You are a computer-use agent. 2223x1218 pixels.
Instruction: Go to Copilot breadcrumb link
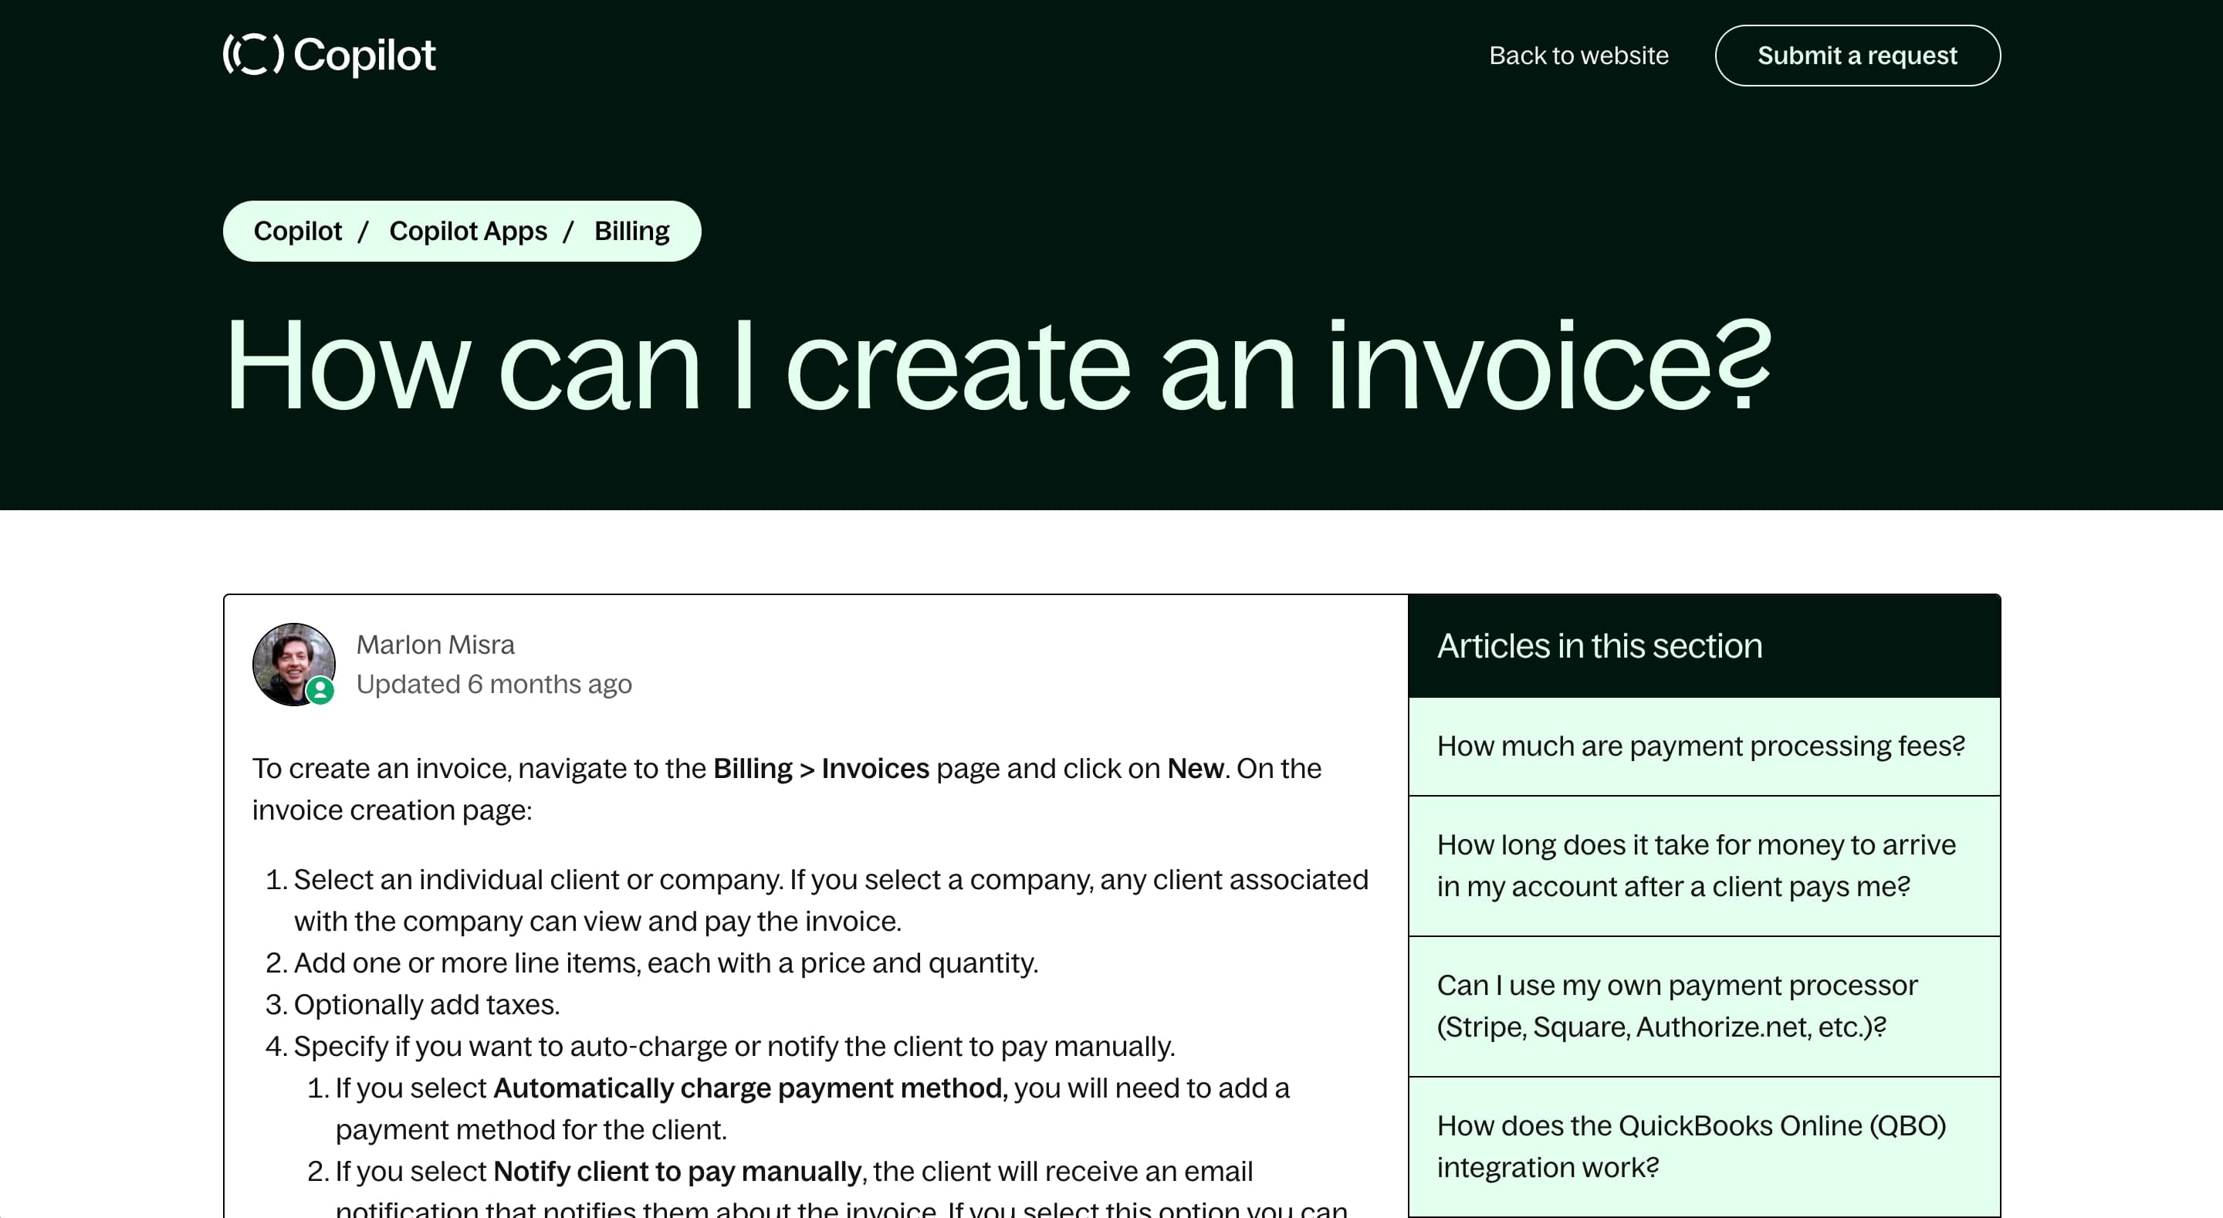click(x=297, y=232)
